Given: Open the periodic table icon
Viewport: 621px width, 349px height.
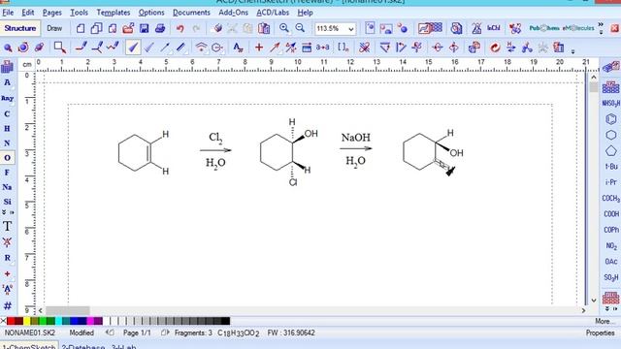Looking at the screenshot, I should 7,67.
